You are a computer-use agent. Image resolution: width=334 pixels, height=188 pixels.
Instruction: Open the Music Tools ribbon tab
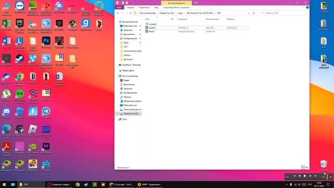pyautogui.click(x=176, y=7)
